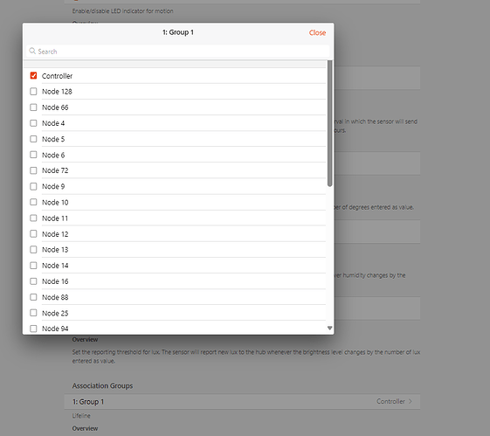The image size is (490, 436).
Task: Click the 'Node 66' label text
Action: [55, 107]
